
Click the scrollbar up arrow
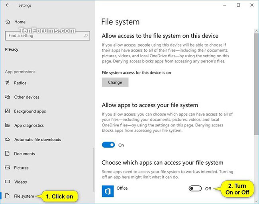click(256, 31)
